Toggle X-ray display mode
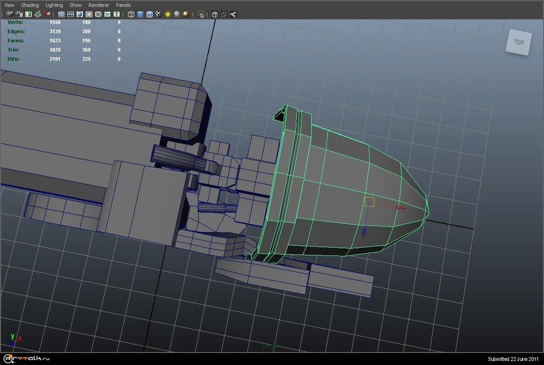Screen dimensions: 544x365 point(214,14)
